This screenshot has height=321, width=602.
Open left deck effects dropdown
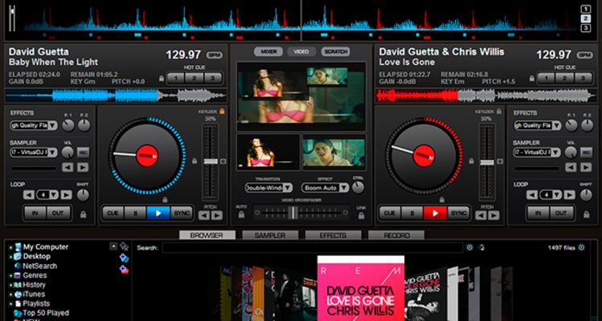coord(52,125)
